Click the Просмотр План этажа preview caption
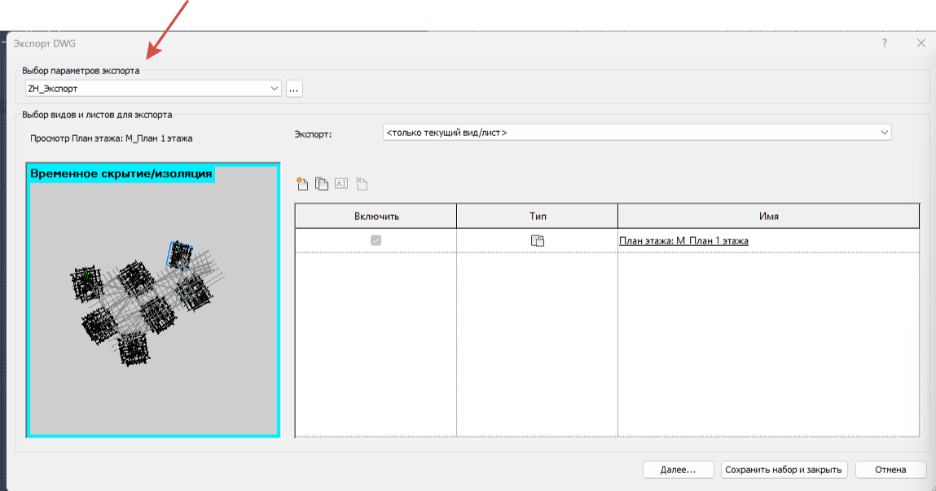 111,138
